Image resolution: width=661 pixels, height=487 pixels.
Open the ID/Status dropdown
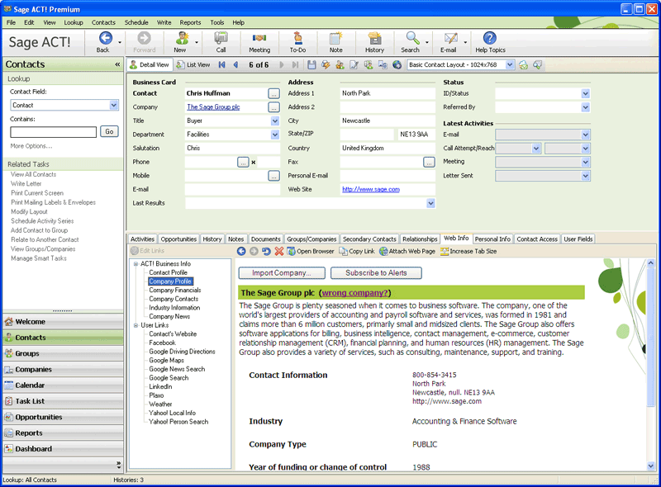(585, 93)
